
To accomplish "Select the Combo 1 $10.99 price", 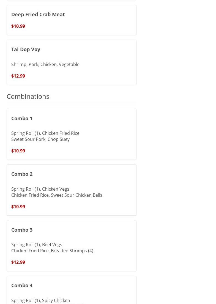I will 18,151.
